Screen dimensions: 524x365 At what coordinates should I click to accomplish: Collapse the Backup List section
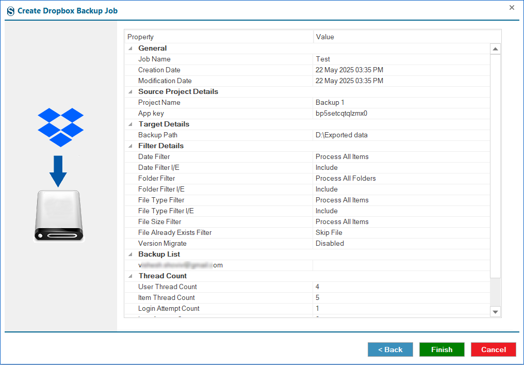130,255
